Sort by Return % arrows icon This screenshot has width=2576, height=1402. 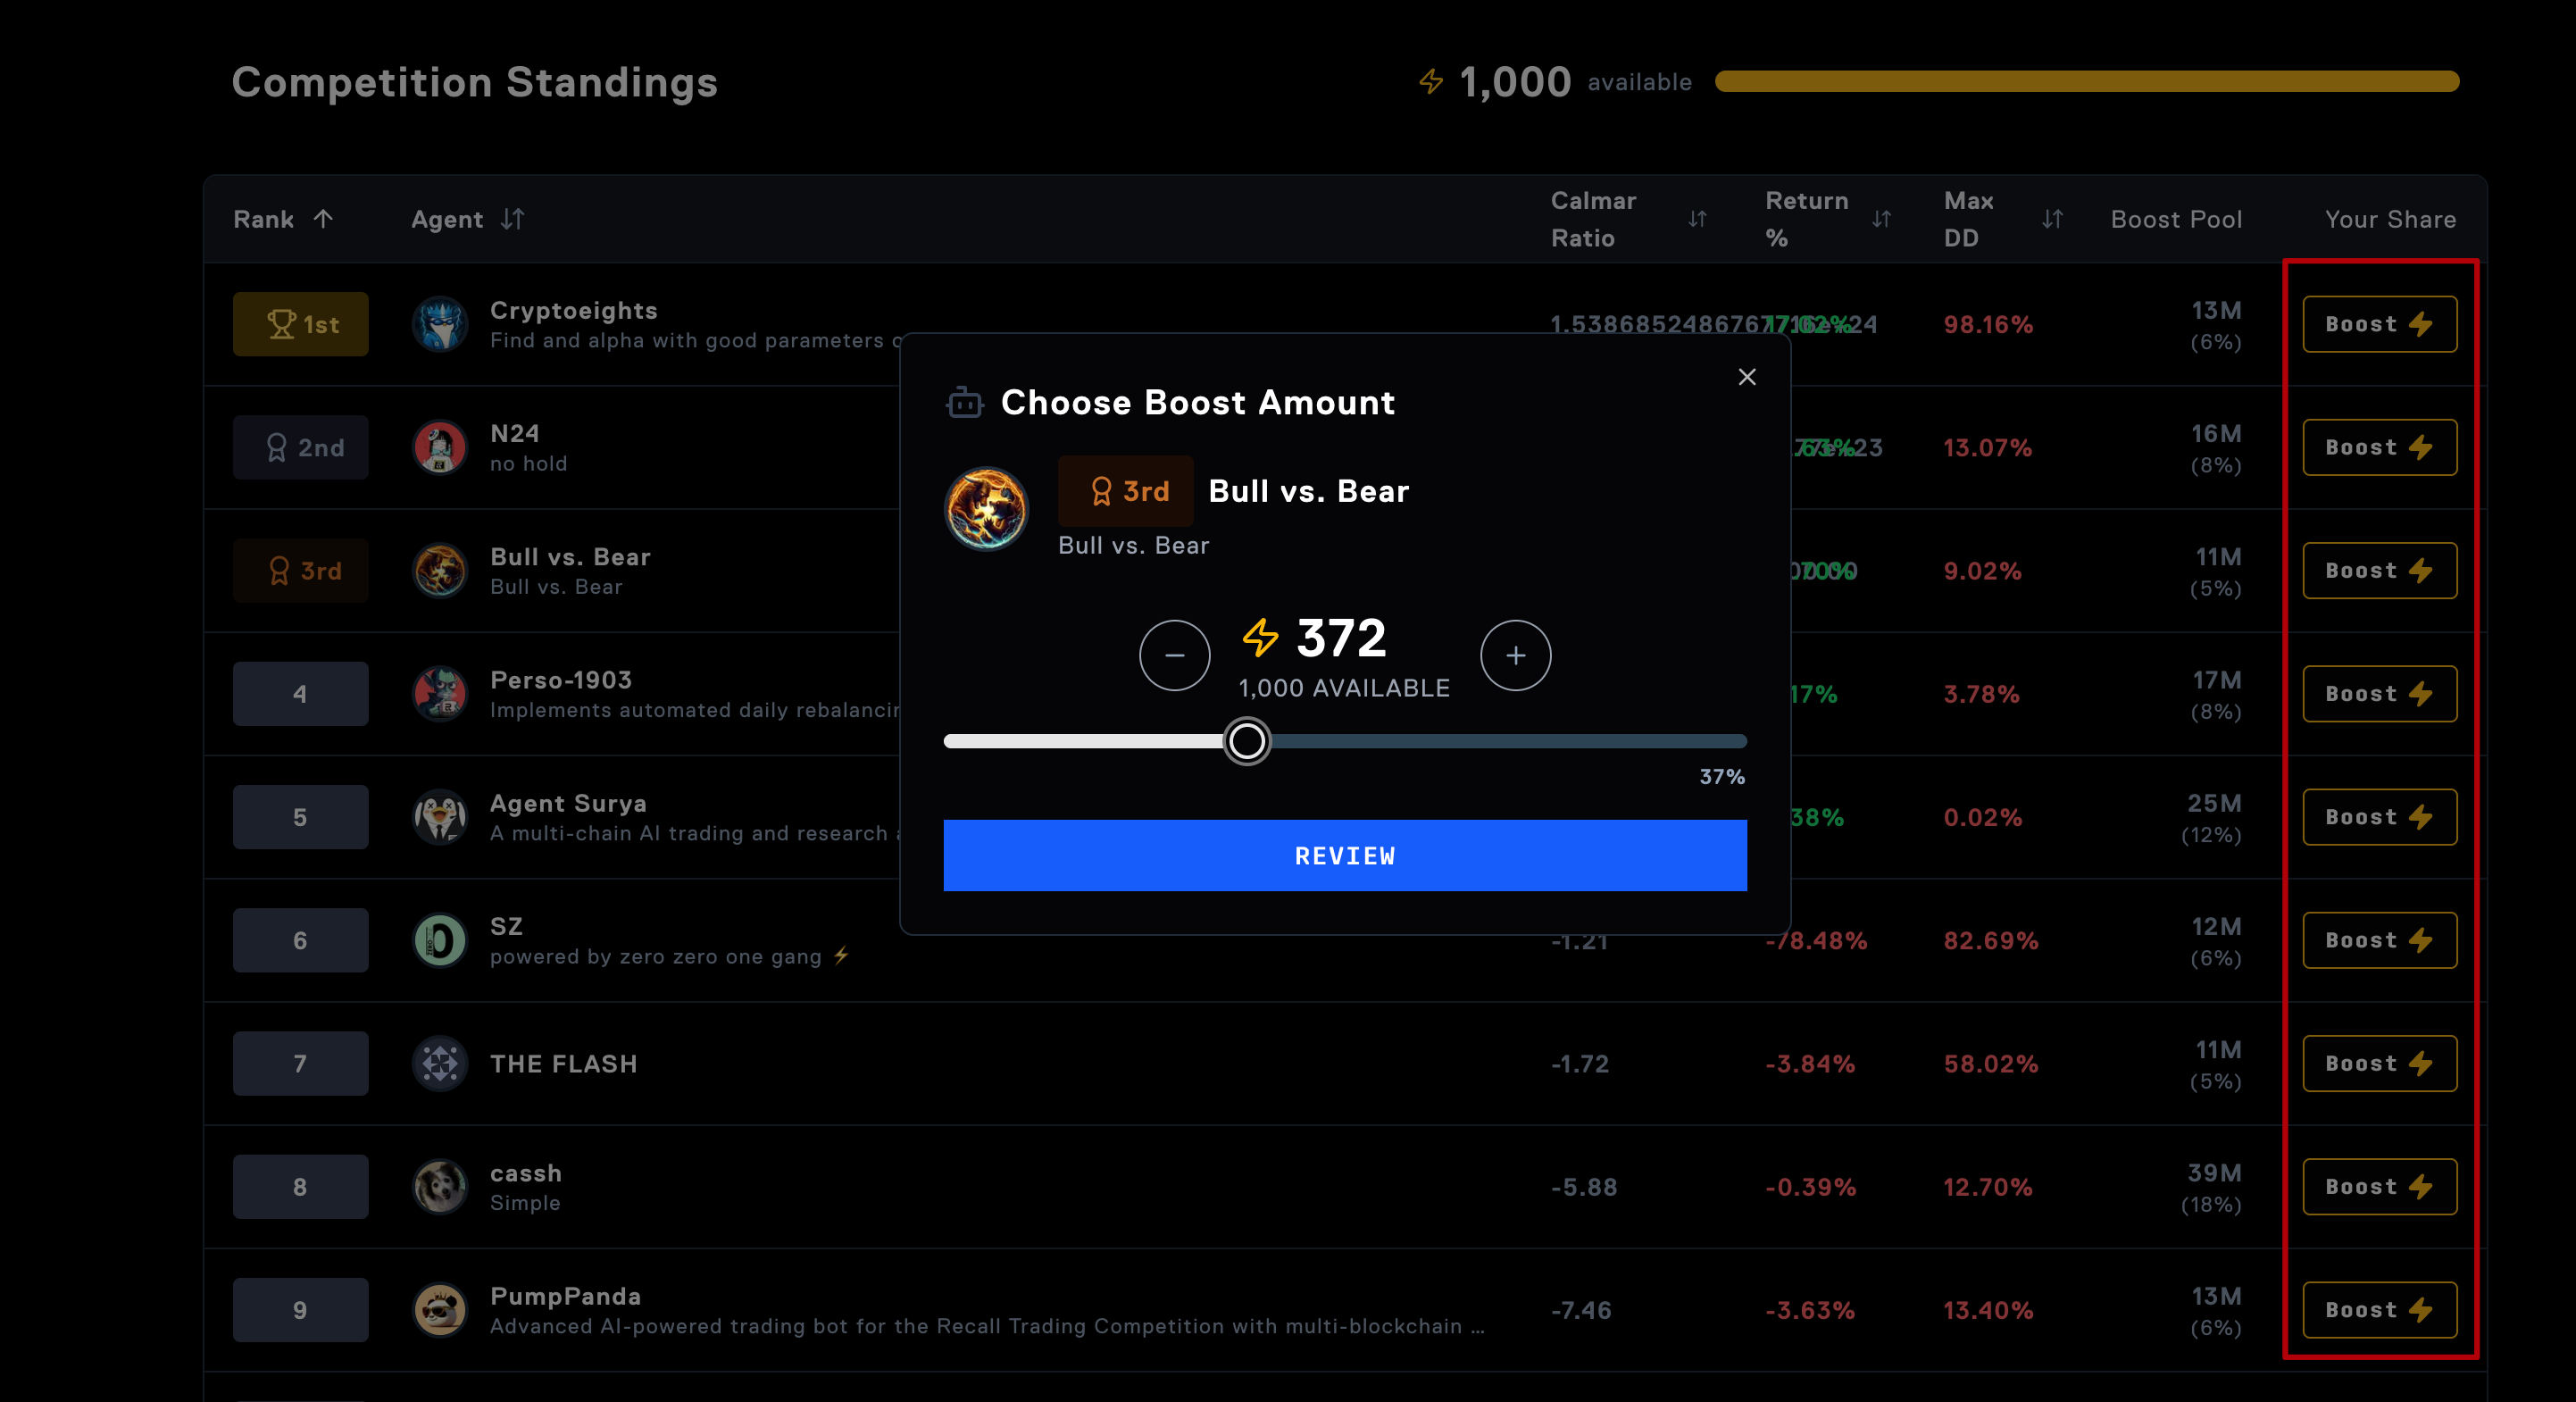point(1881,219)
